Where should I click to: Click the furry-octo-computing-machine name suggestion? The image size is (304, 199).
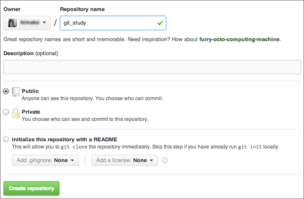[239, 39]
